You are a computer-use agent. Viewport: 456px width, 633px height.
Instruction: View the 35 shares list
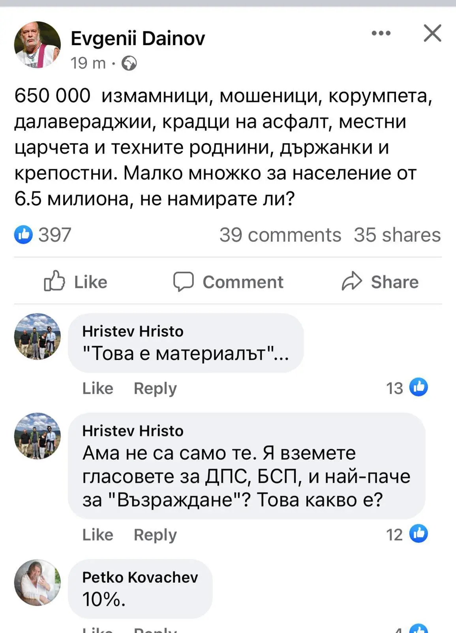(397, 235)
